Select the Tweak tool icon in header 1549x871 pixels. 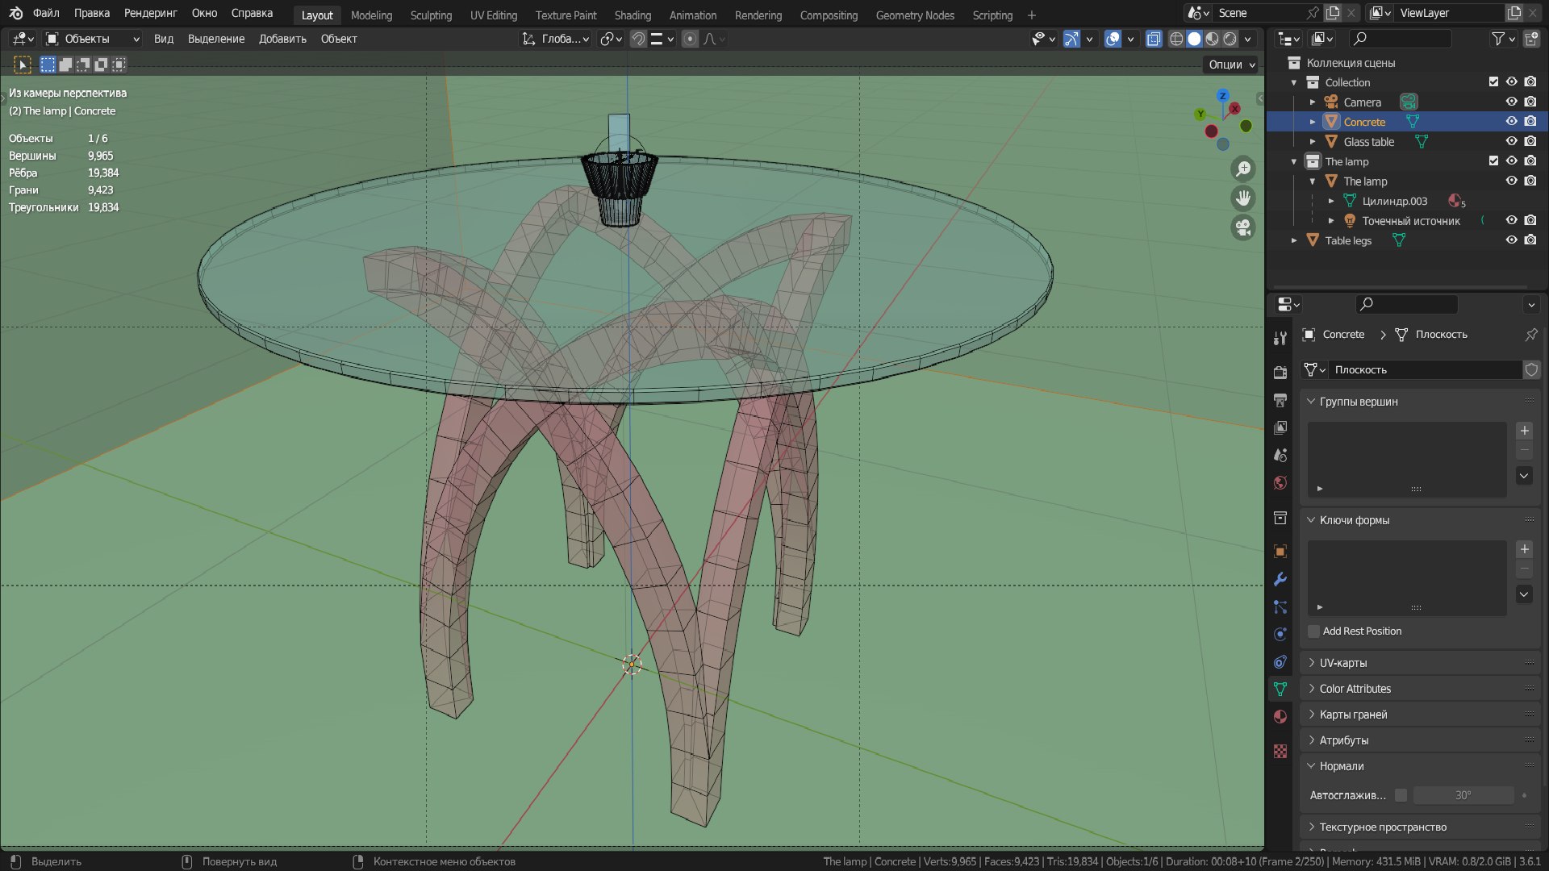click(x=23, y=65)
